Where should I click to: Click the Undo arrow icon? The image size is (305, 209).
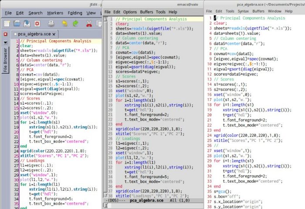click(x=65, y=23)
